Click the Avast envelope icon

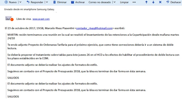9,18
